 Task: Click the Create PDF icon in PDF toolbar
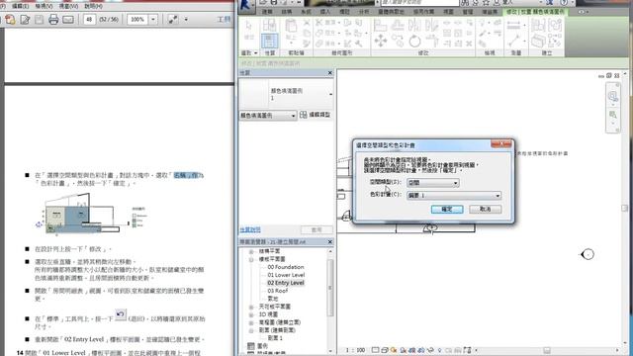tap(10, 19)
